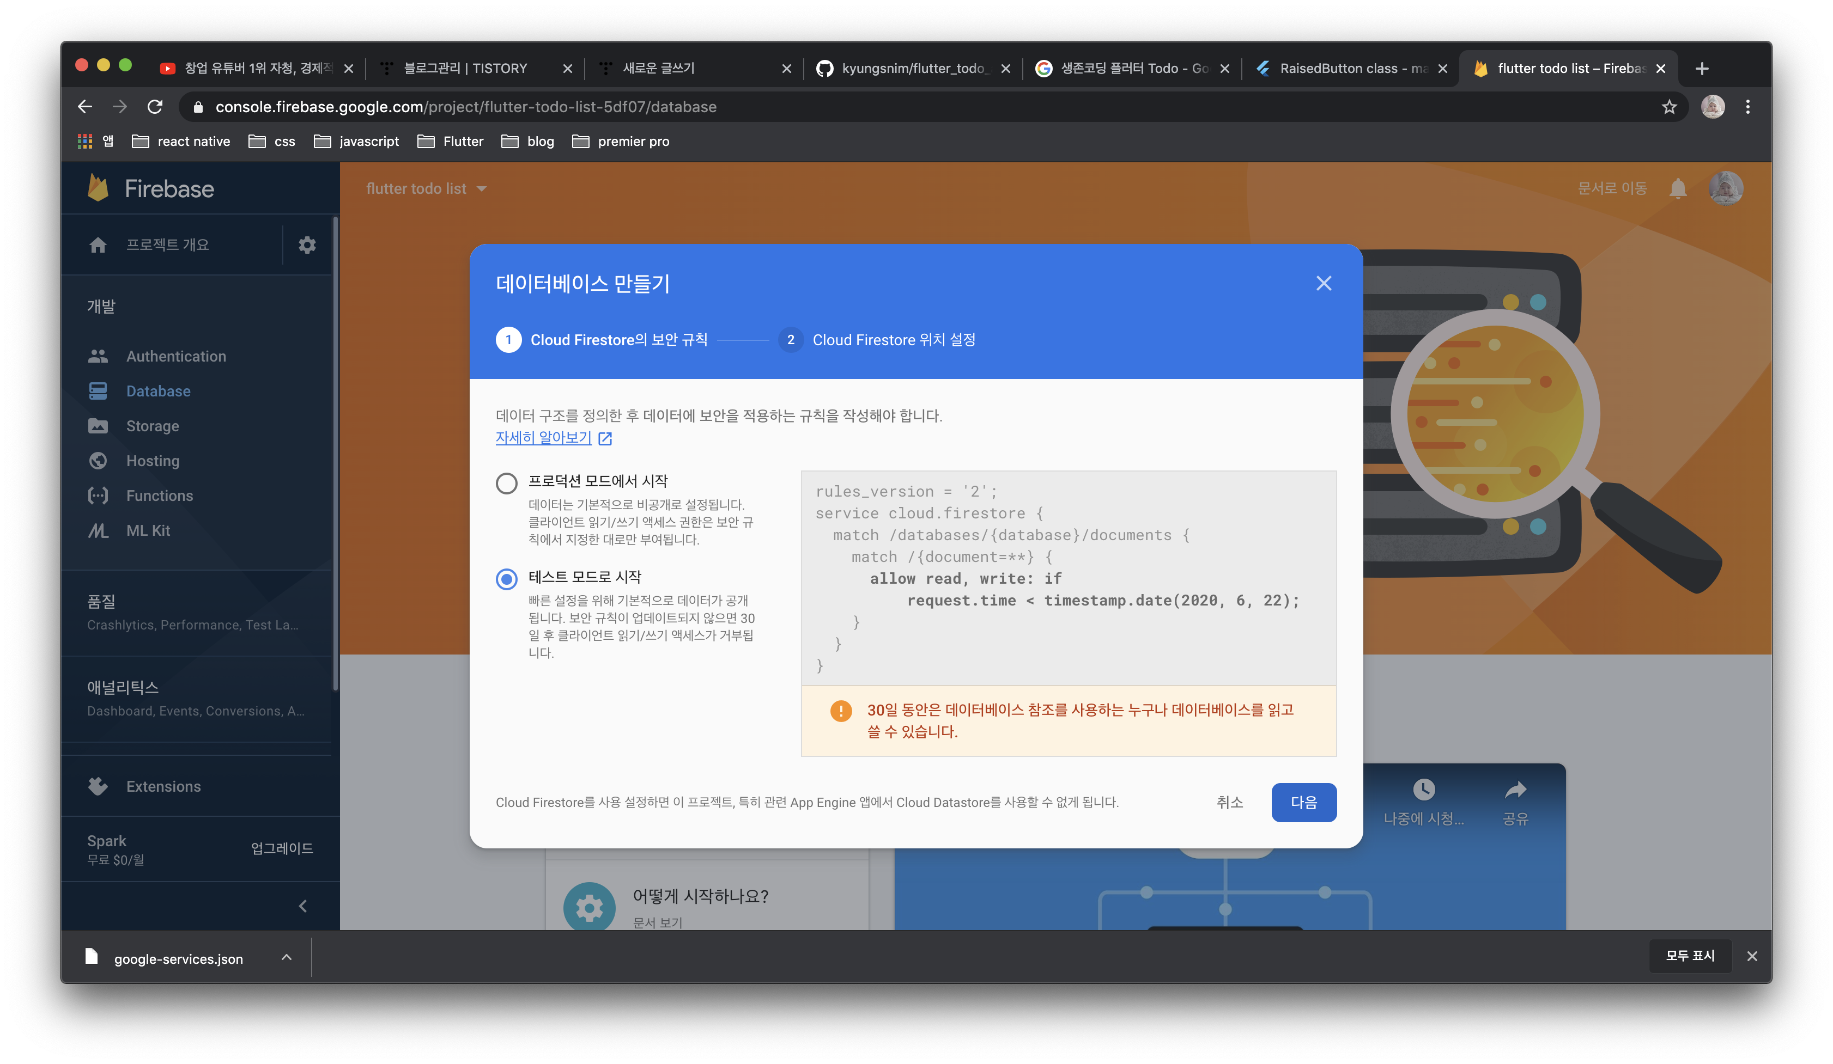Reload the page with refresh icon
1833x1064 pixels.
(155, 107)
